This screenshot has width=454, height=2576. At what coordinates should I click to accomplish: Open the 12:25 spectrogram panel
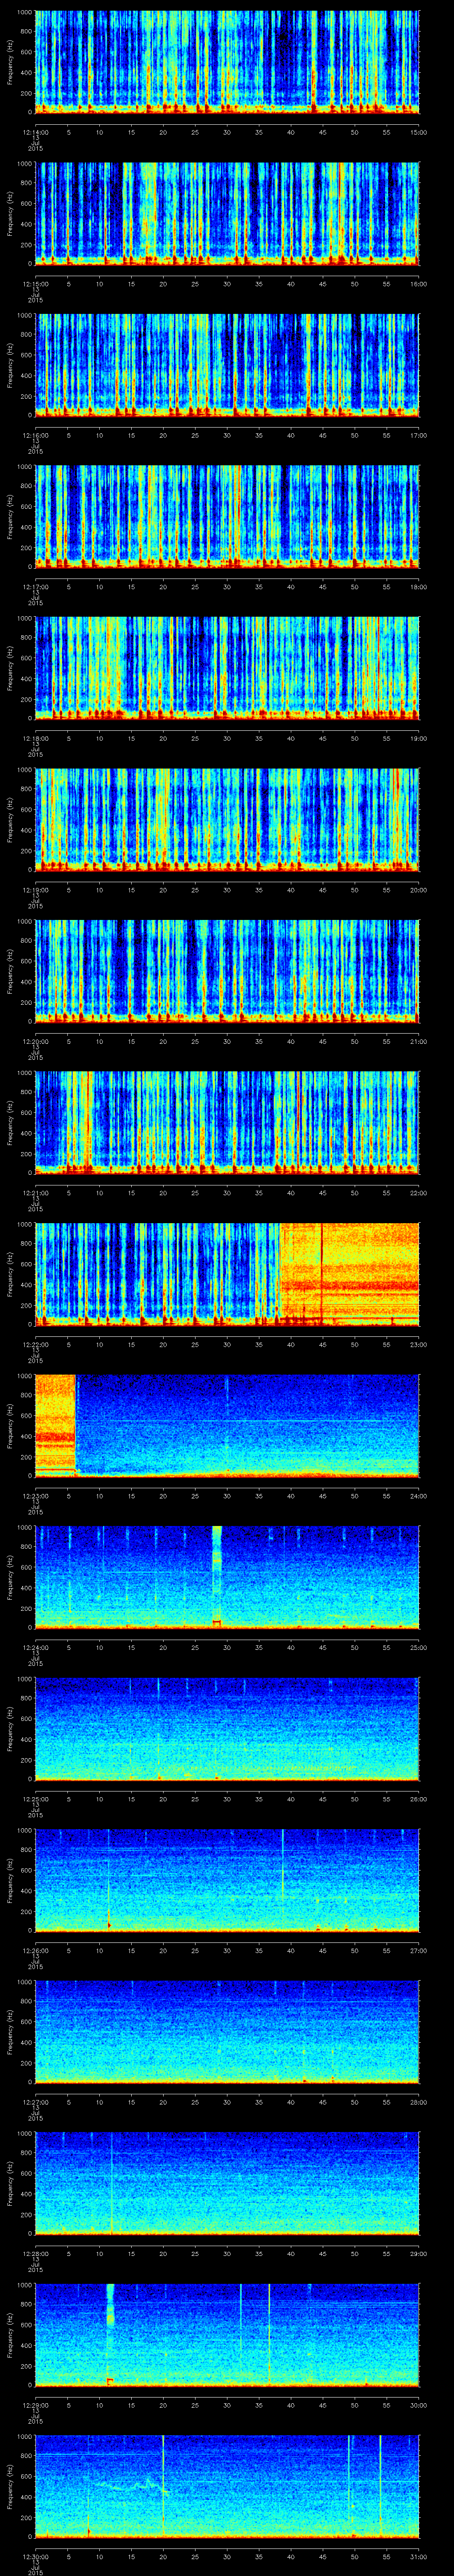tap(227, 1726)
